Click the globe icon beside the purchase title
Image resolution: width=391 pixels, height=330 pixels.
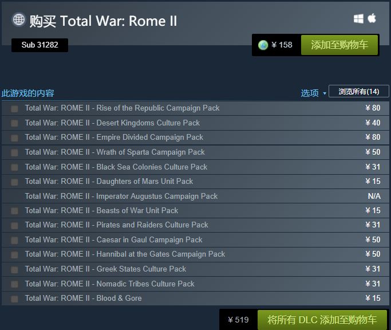point(19,19)
